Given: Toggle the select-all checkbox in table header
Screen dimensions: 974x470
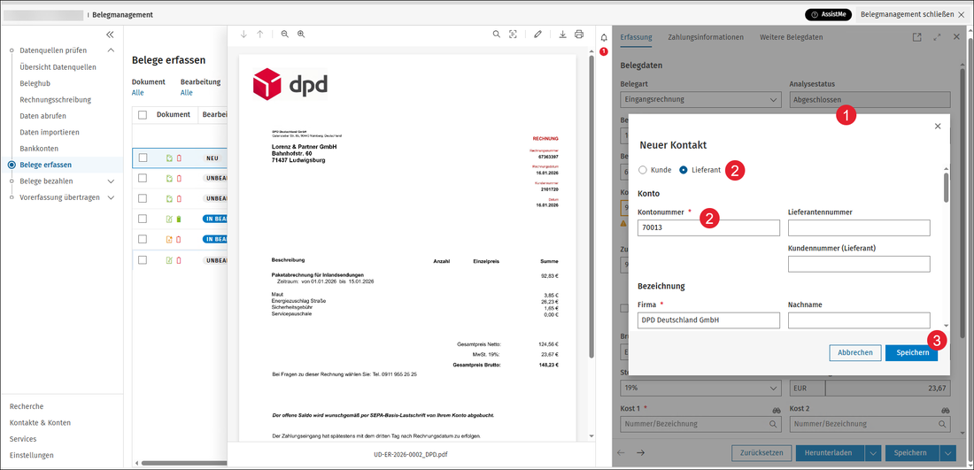Looking at the screenshot, I should point(143,115).
